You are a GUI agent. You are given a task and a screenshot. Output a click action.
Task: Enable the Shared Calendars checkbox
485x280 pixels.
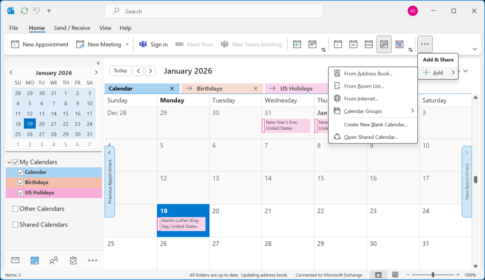coord(16,225)
